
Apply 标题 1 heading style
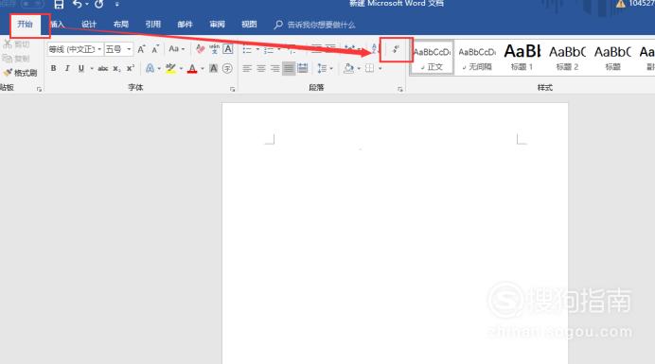(x=522, y=58)
